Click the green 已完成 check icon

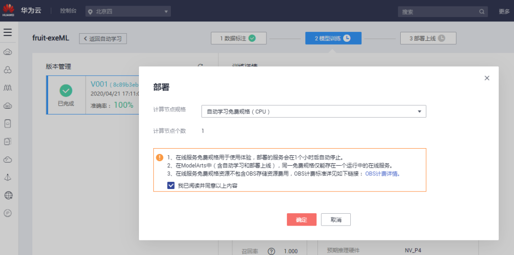pos(66,90)
